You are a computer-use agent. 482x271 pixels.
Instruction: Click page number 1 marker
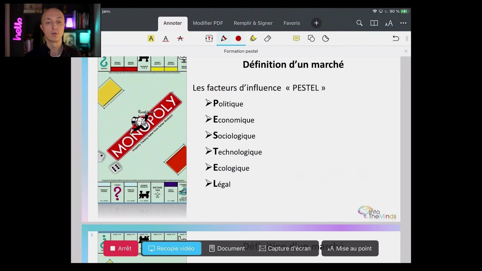click(x=92, y=235)
